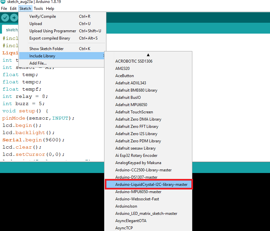This screenshot has height=231, width=270.
Task: Select Arduino-LiquidCrystal-I2C-library-master
Action: 149,185
